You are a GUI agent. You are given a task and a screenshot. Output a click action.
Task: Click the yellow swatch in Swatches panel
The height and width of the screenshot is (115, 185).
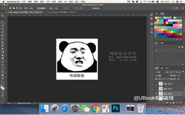158,20
